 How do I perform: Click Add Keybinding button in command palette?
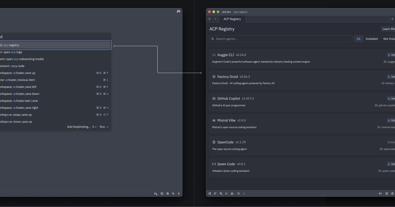click(82, 127)
